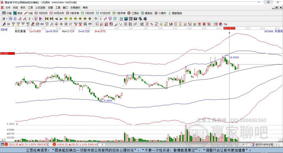The width and height of the screenshot is (283, 153).
Task: Click the yin-yang taiji icon
Action: tap(221, 24)
